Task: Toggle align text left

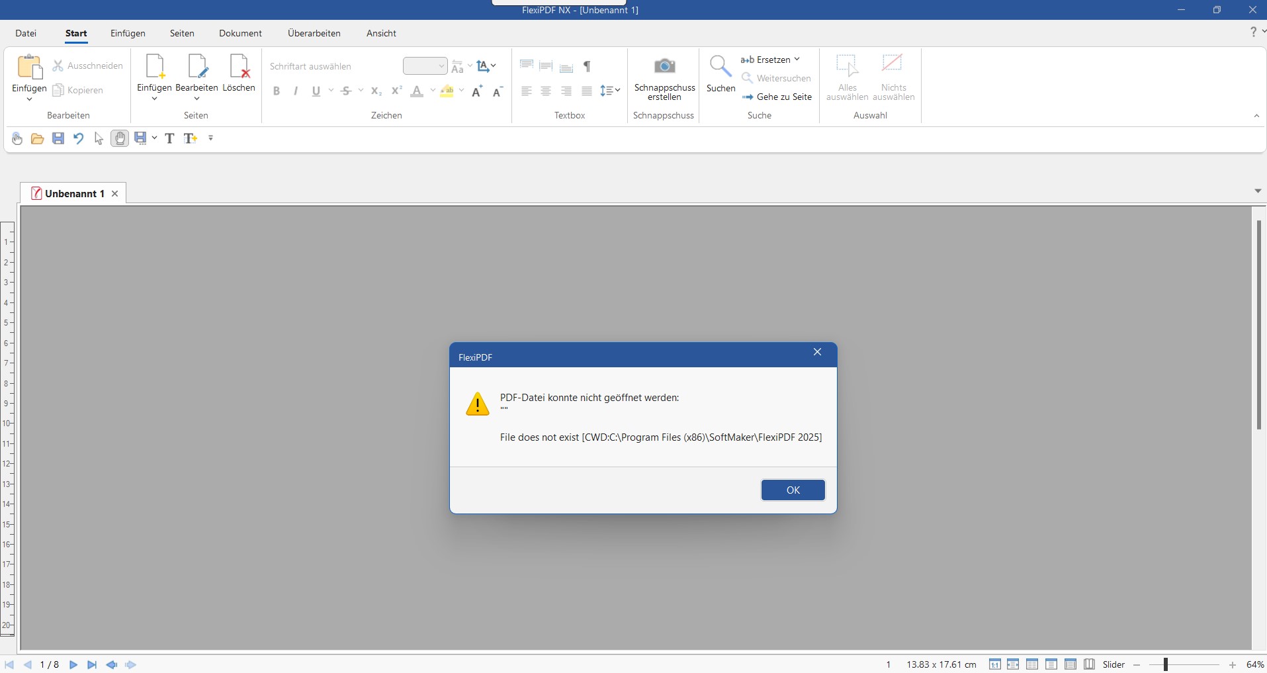Action: pyautogui.click(x=527, y=91)
